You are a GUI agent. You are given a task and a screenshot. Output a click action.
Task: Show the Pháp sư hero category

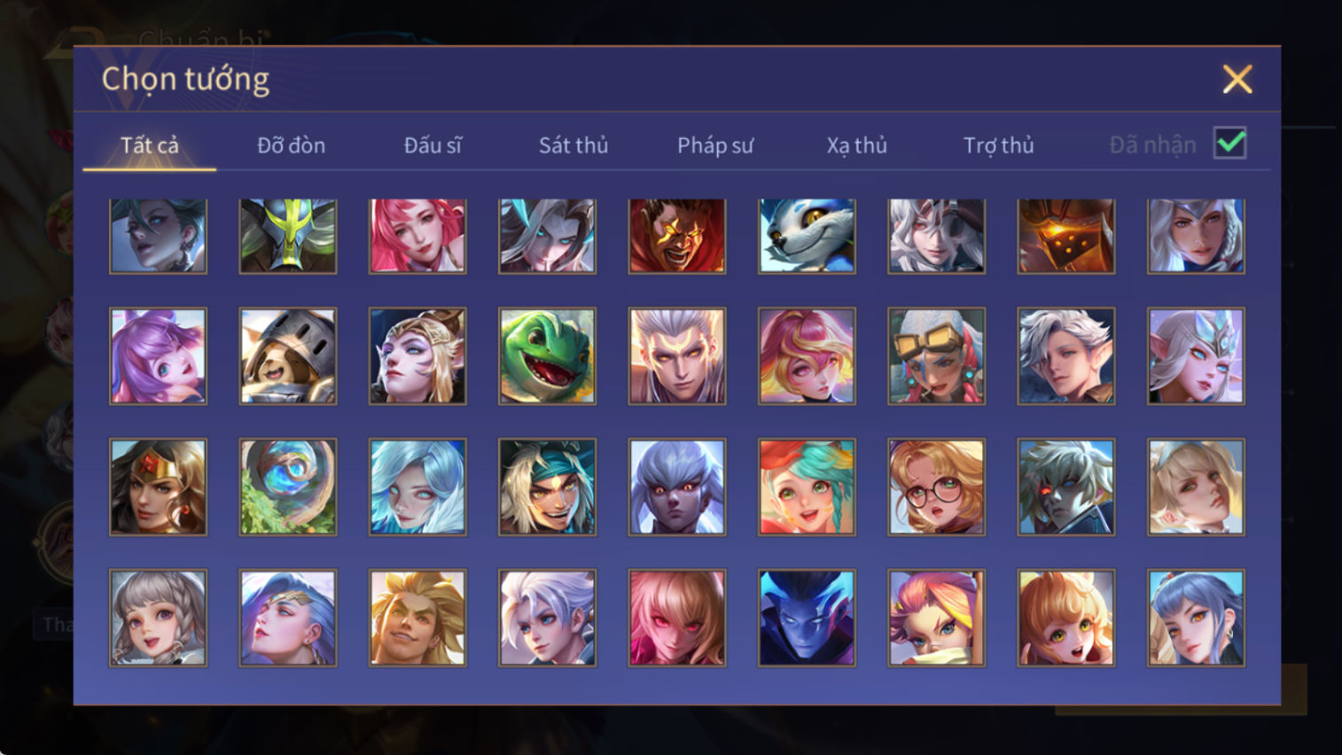(x=715, y=145)
